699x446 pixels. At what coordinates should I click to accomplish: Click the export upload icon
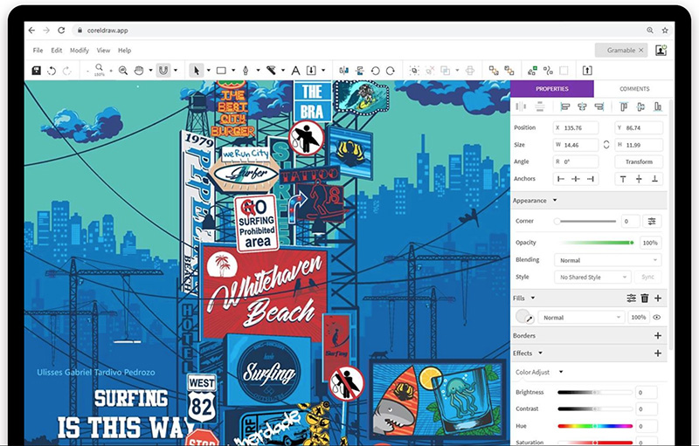pos(587,71)
